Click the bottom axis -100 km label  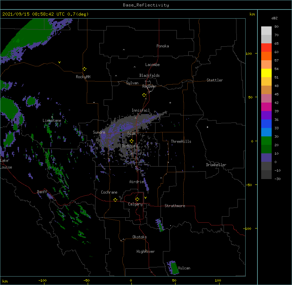(x=42, y=281)
